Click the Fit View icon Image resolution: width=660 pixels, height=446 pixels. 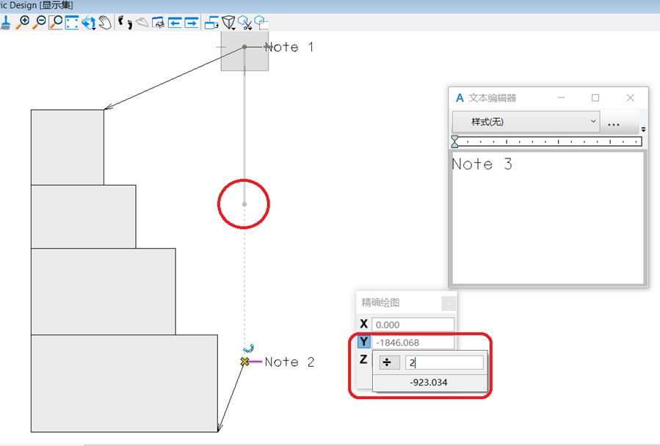[x=72, y=23]
